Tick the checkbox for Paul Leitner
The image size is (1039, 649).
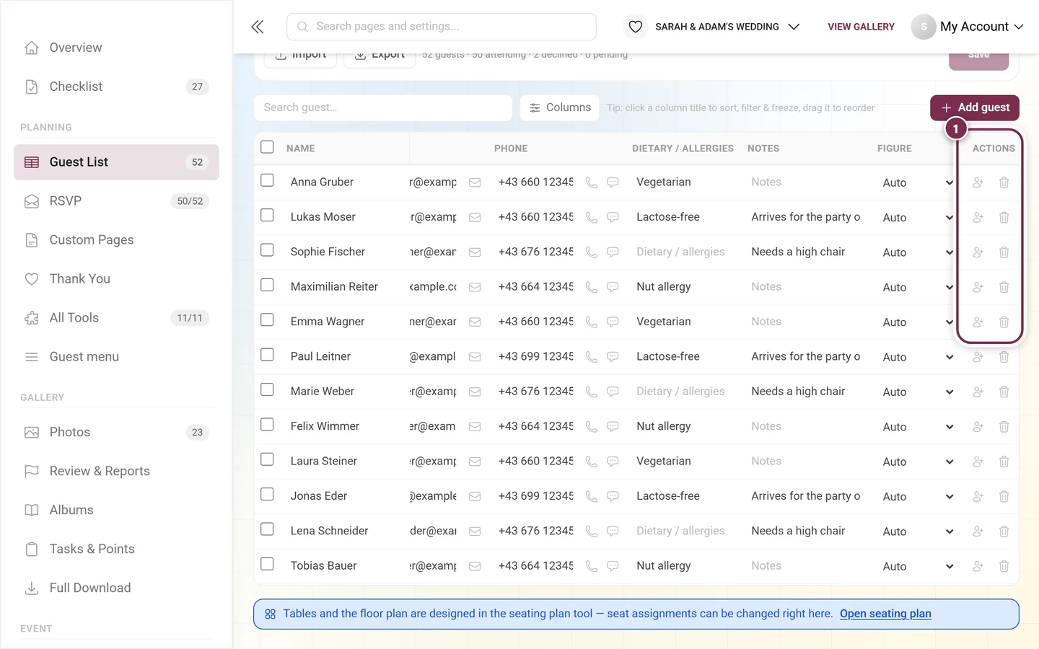pos(267,355)
